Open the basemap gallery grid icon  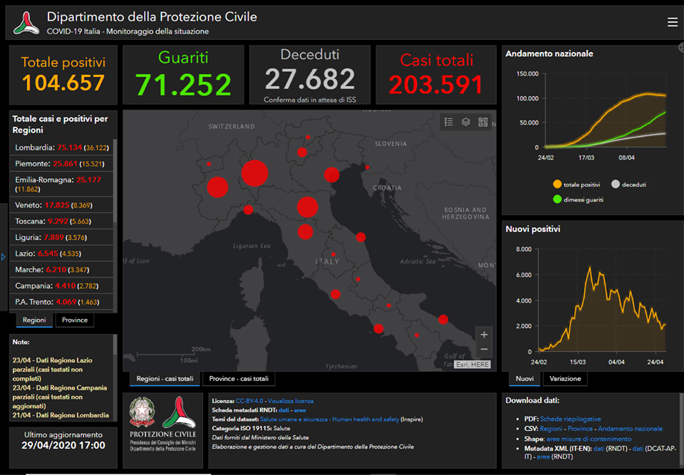click(x=483, y=122)
